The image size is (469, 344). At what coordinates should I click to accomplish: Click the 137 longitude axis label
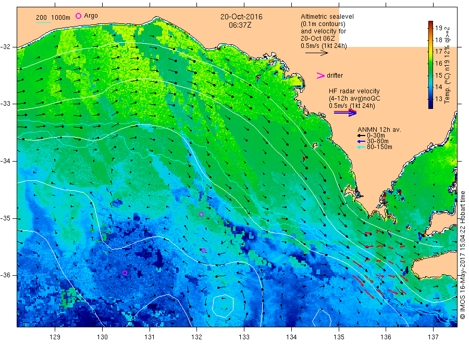[x=433, y=337]
